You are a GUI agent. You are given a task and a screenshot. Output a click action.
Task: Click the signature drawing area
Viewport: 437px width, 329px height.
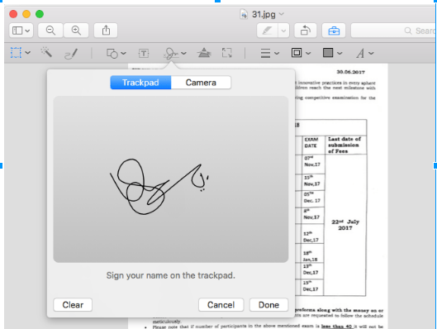click(171, 179)
